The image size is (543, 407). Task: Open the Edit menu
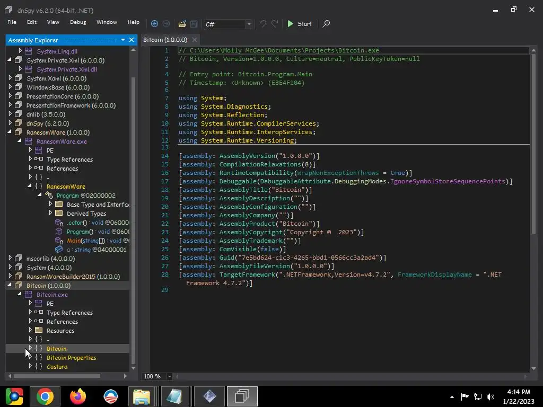pos(31,22)
